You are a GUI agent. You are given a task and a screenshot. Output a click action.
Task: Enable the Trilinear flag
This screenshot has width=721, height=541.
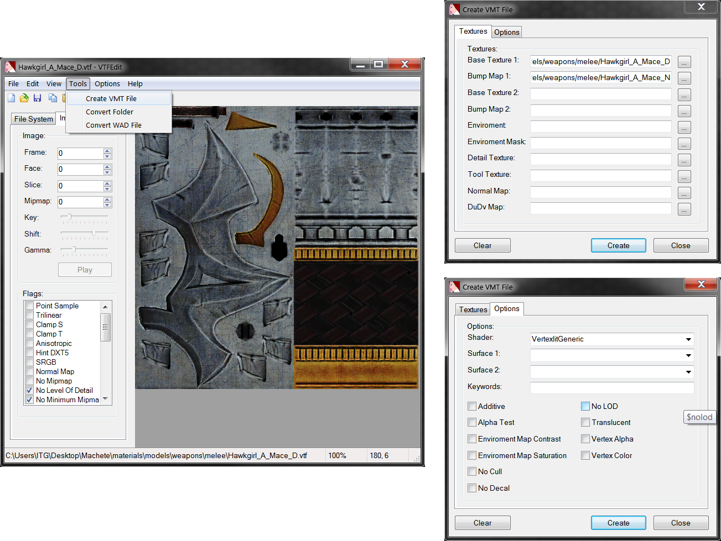coord(30,315)
